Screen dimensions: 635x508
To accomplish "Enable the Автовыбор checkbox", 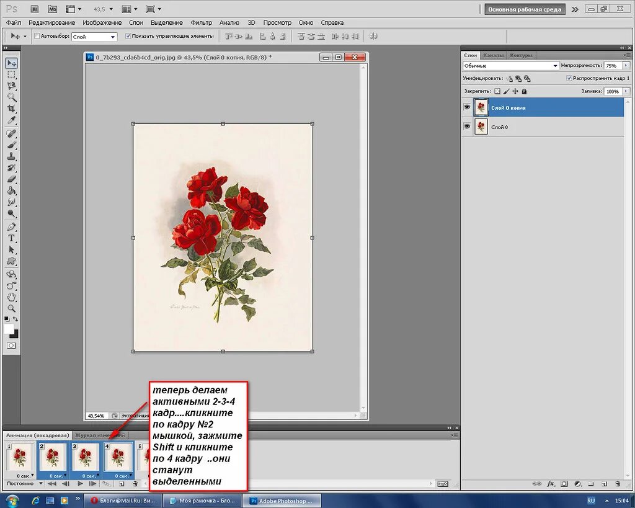I will [x=37, y=36].
